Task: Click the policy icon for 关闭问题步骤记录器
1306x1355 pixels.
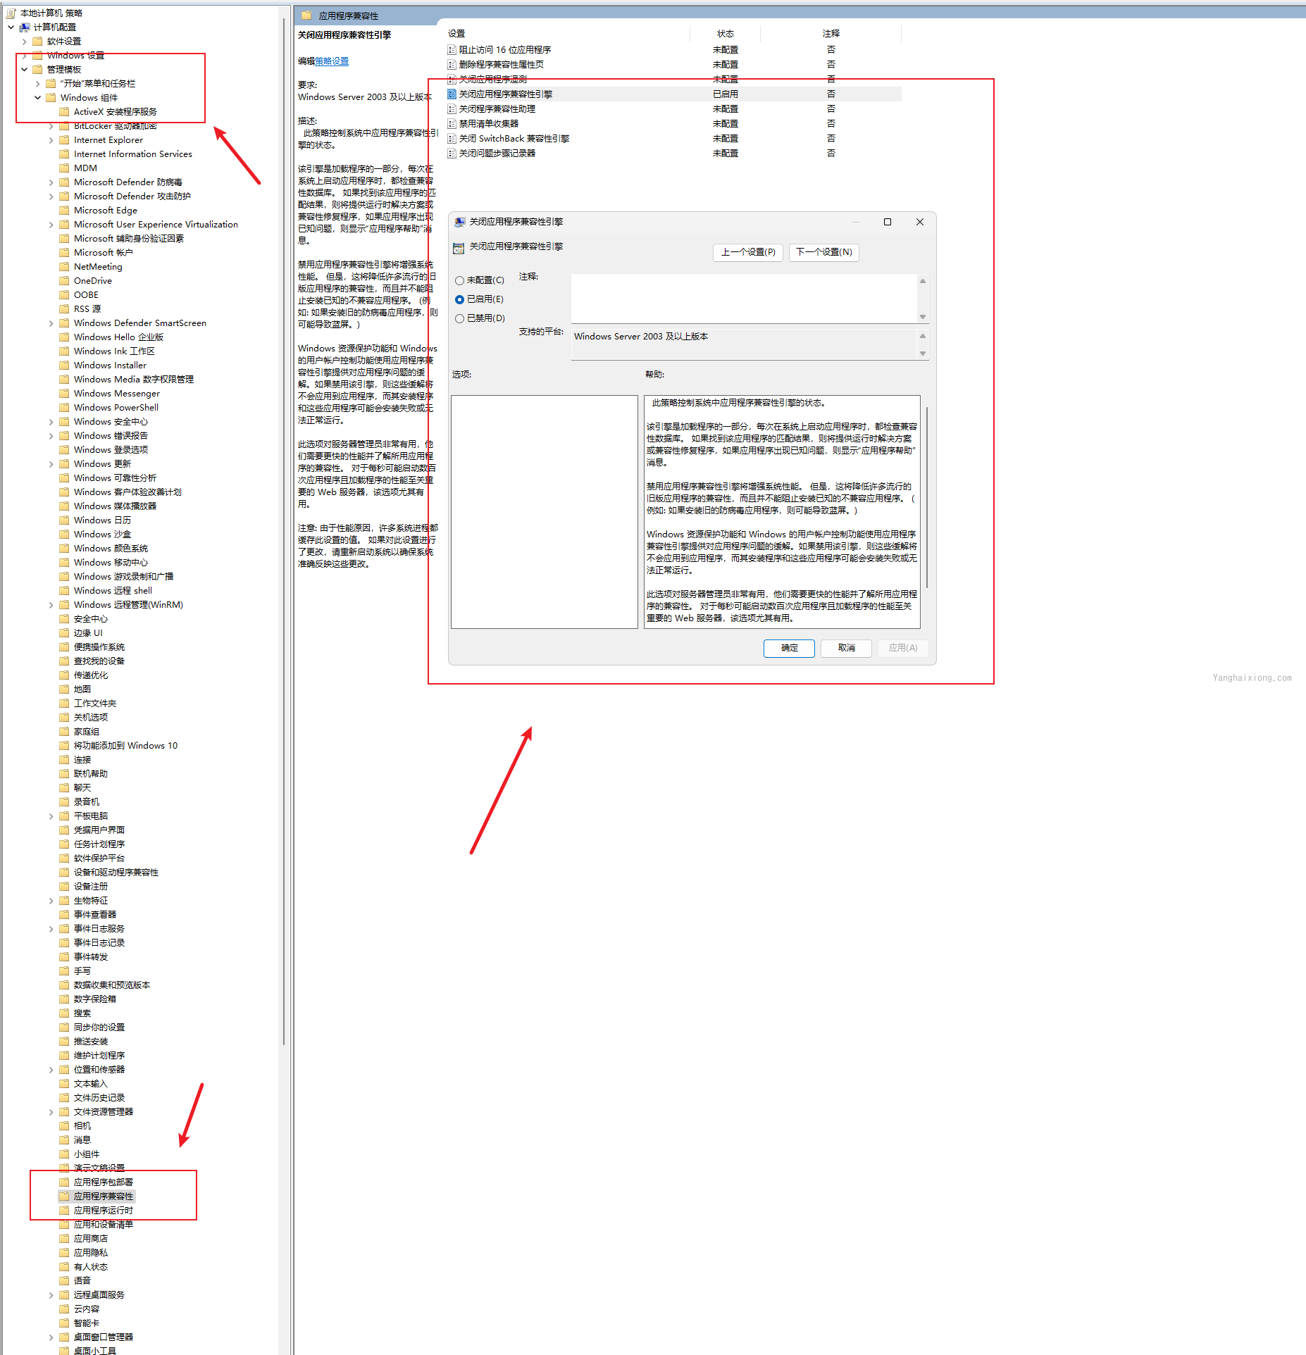Action: [x=452, y=153]
